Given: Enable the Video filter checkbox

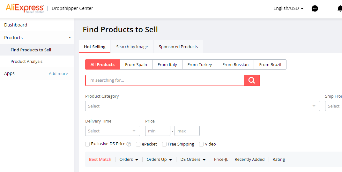Looking at the screenshot, I should (201, 144).
